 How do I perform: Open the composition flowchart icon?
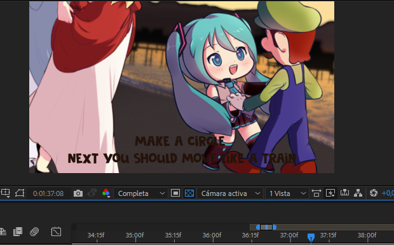358,193
